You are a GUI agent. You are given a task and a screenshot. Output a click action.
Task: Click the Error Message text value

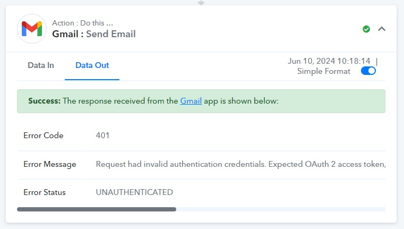(x=240, y=164)
